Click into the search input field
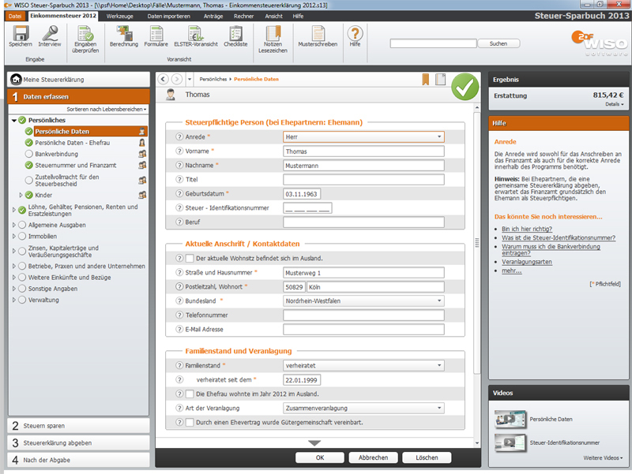 click(433, 43)
